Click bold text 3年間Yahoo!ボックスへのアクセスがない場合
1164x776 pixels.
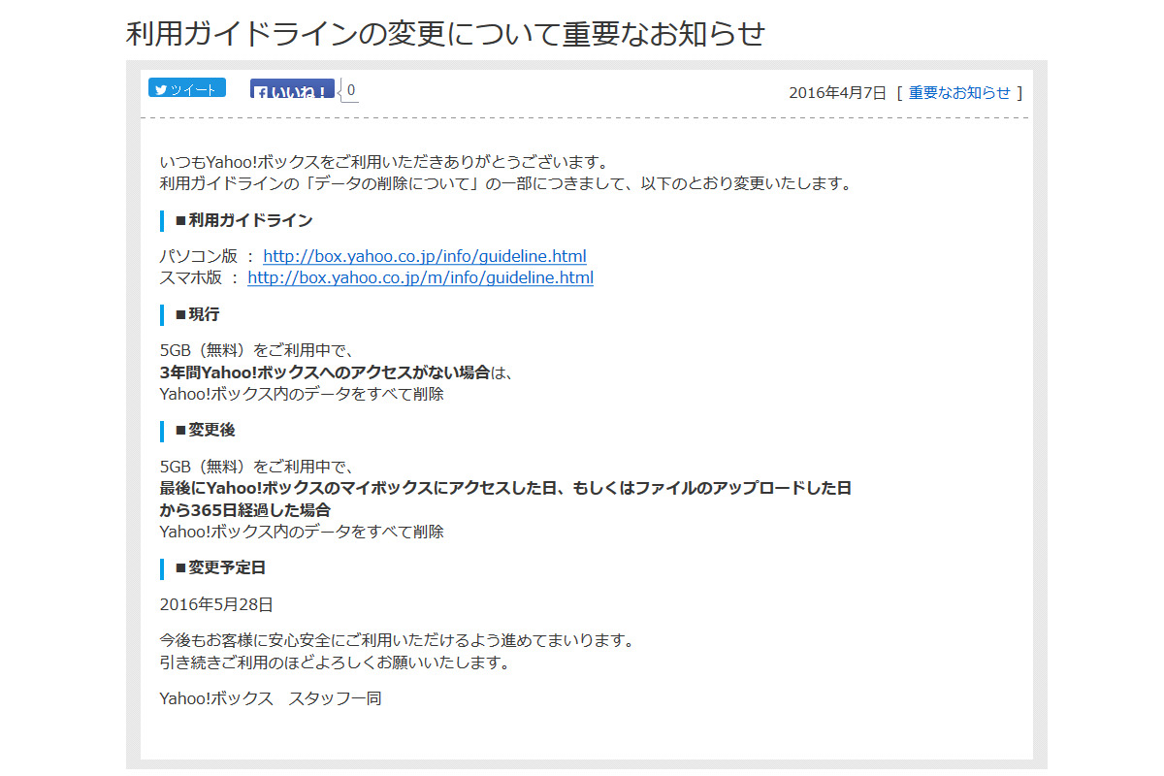(x=324, y=372)
